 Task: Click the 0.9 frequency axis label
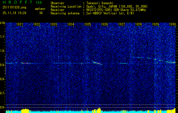pos(3,65)
